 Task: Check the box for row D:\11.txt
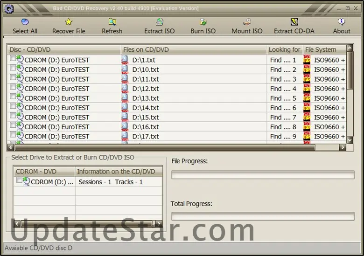click(13, 77)
